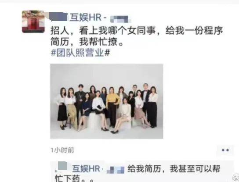Tap the pixelated name suffix after HR -
The height and width of the screenshot is (182, 239).
pyautogui.click(x=120, y=19)
